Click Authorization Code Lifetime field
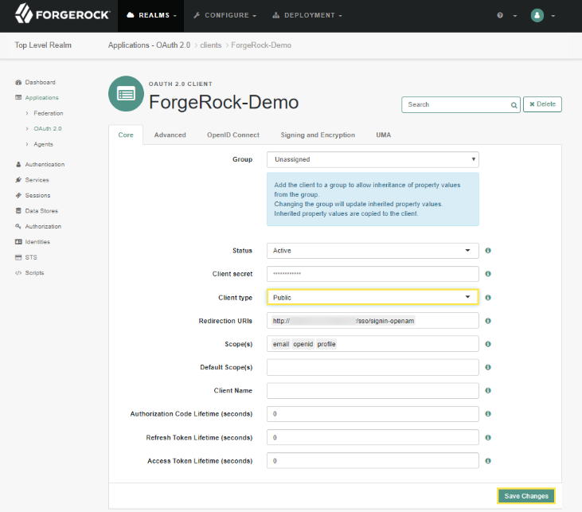The width and height of the screenshot is (582, 512). pos(373,414)
